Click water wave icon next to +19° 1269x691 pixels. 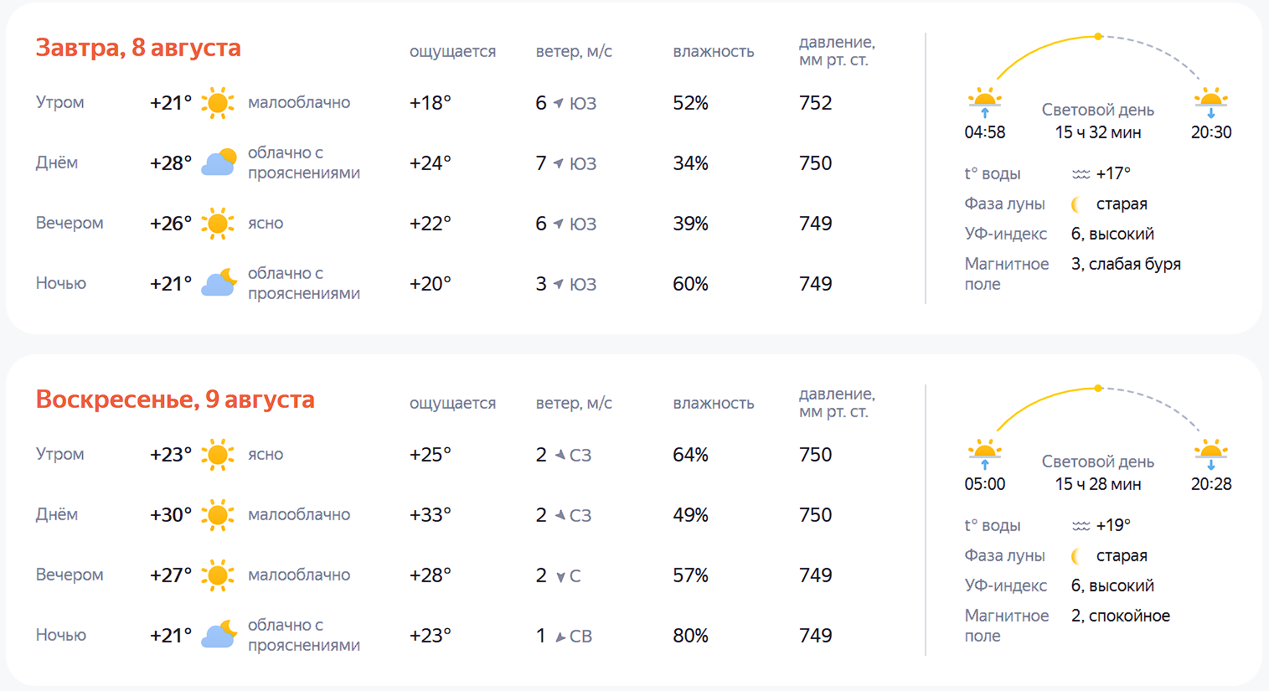pyautogui.click(x=1081, y=526)
